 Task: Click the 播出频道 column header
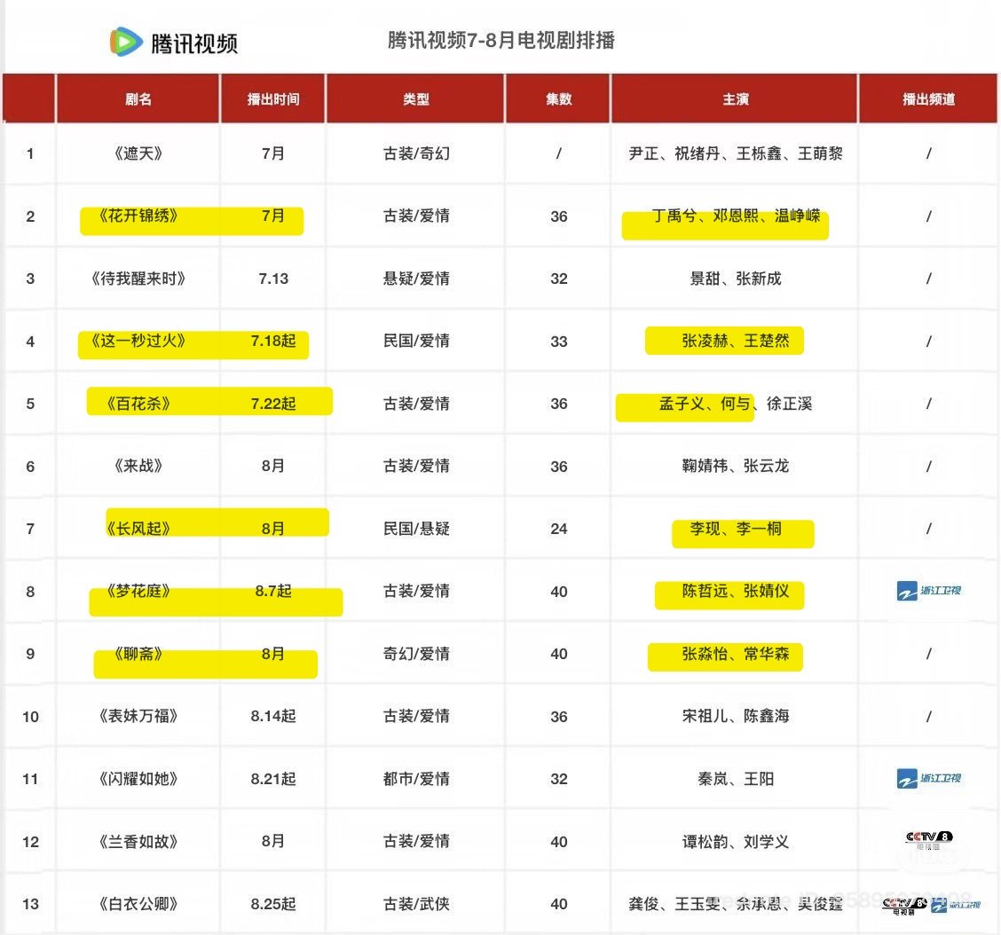[929, 99]
